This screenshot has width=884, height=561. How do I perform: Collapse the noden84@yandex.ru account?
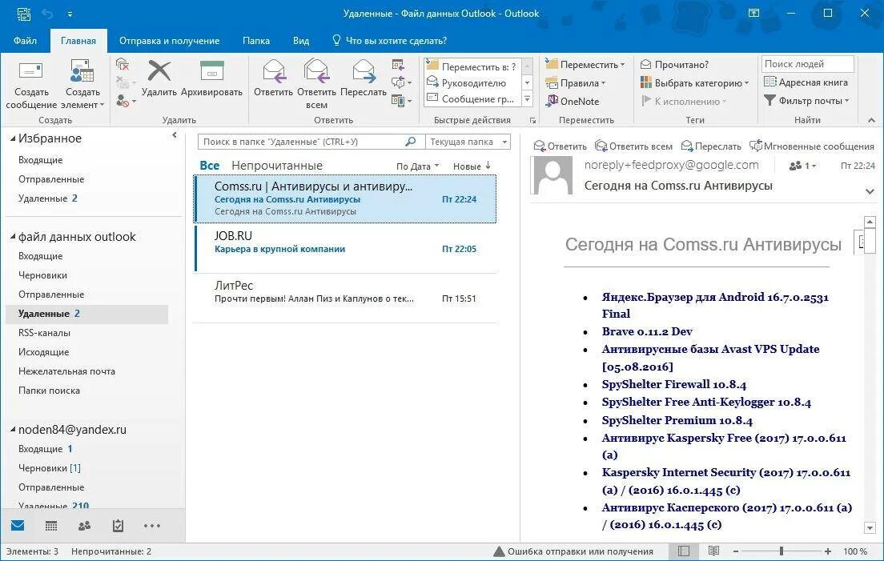click(x=13, y=430)
